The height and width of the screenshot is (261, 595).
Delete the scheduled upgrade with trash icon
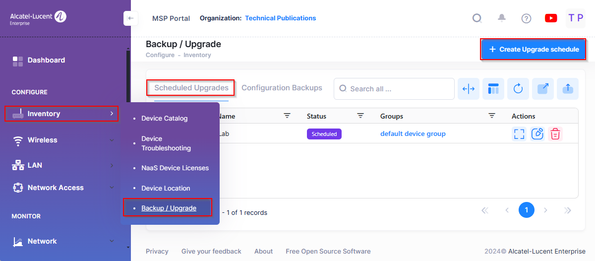tap(555, 134)
